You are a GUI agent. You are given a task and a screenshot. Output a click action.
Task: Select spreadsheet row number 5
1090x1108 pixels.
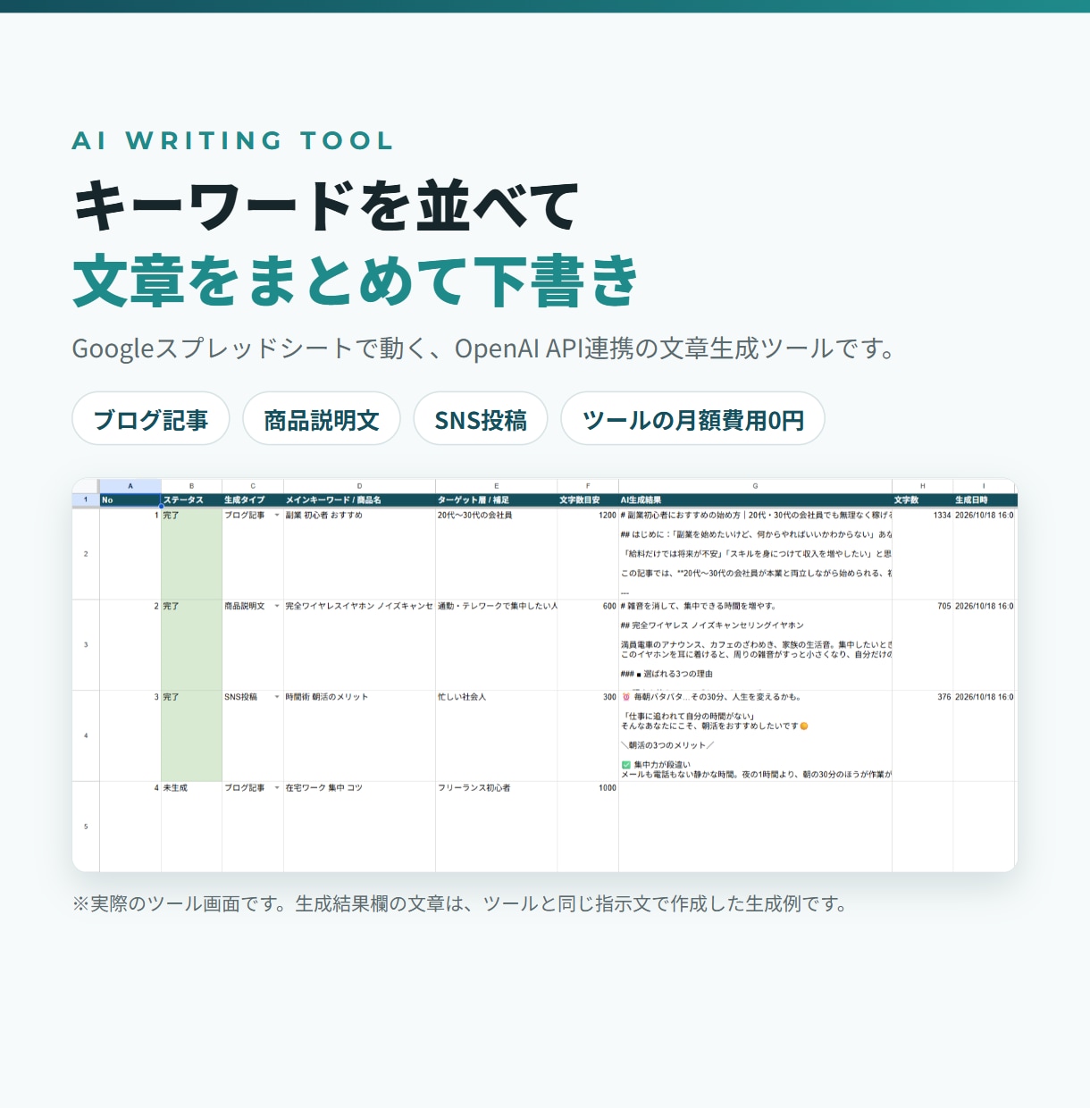[86, 827]
